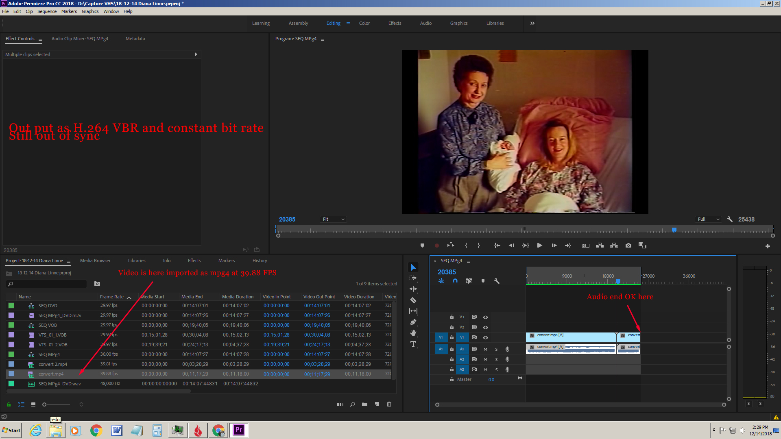
Task: Toggle Snap in the timeline
Action: 455,281
